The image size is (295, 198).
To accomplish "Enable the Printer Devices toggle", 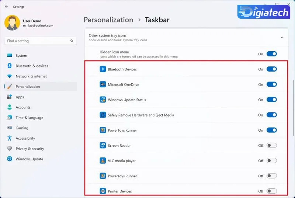I will pyautogui.click(x=272, y=191).
